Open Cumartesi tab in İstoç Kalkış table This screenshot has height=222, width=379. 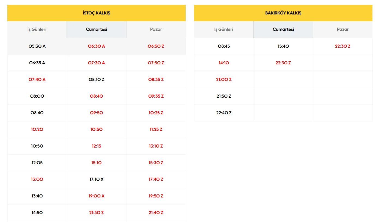point(97,29)
